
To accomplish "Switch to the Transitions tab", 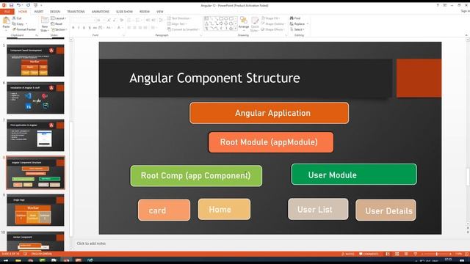I will coord(76,12).
